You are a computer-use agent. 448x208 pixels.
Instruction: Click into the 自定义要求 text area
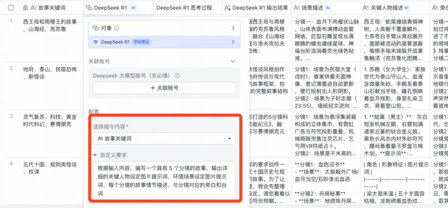[x=164, y=180]
